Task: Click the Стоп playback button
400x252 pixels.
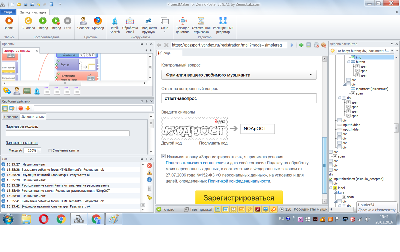Action: tap(67, 23)
